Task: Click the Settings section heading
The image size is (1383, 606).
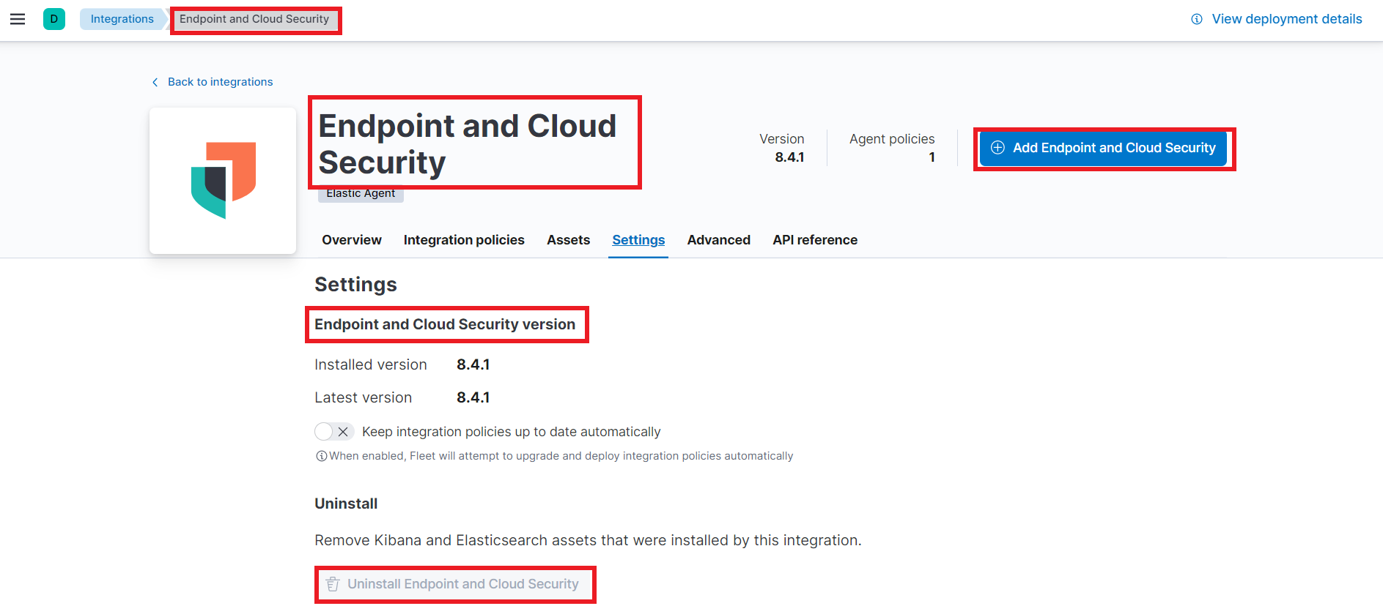Action: pyautogui.click(x=355, y=284)
